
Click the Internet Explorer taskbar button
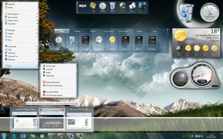pos(52,136)
